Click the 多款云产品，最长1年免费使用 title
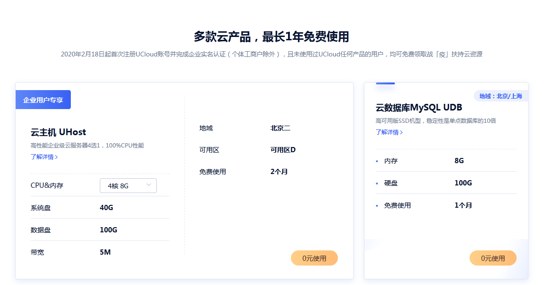The image size is (557, 285). (x=271, y=37)
